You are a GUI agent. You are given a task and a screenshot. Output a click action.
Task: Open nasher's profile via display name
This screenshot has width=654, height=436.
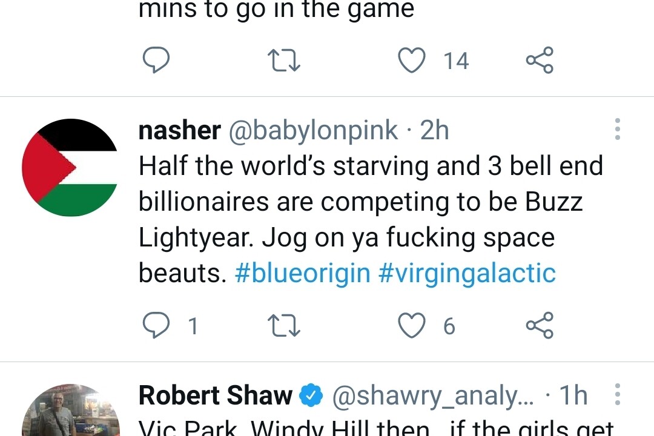[179, 131]
